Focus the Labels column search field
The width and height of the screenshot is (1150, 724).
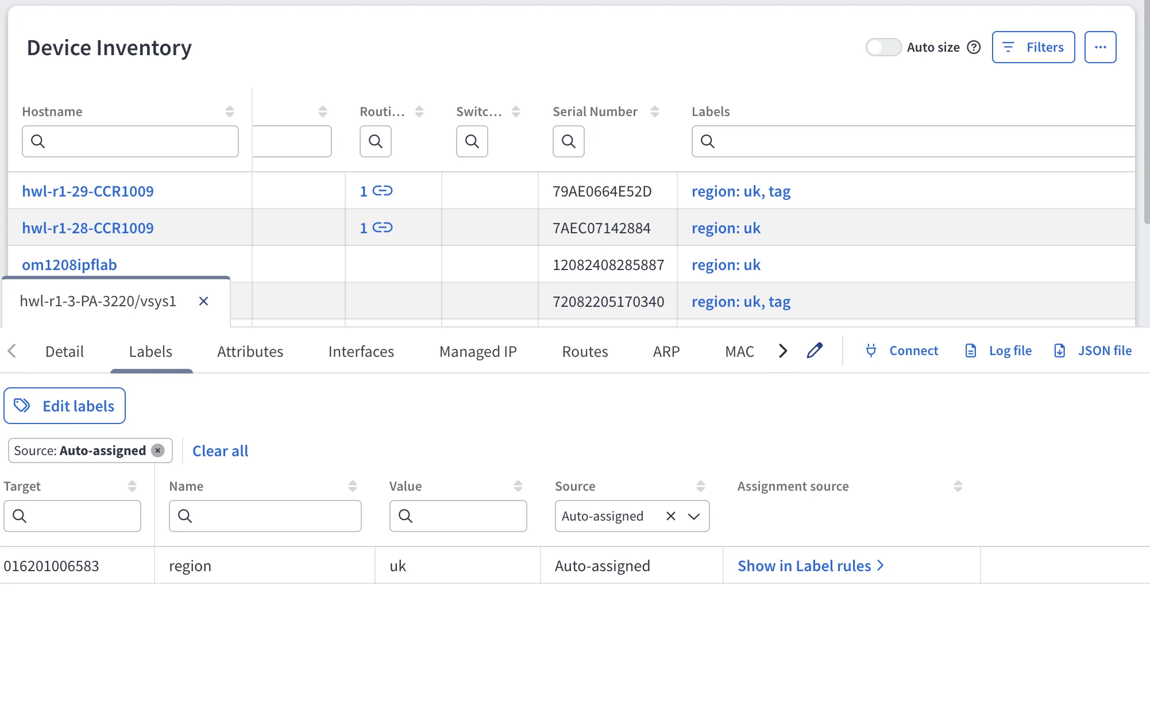tap(913, 141)
